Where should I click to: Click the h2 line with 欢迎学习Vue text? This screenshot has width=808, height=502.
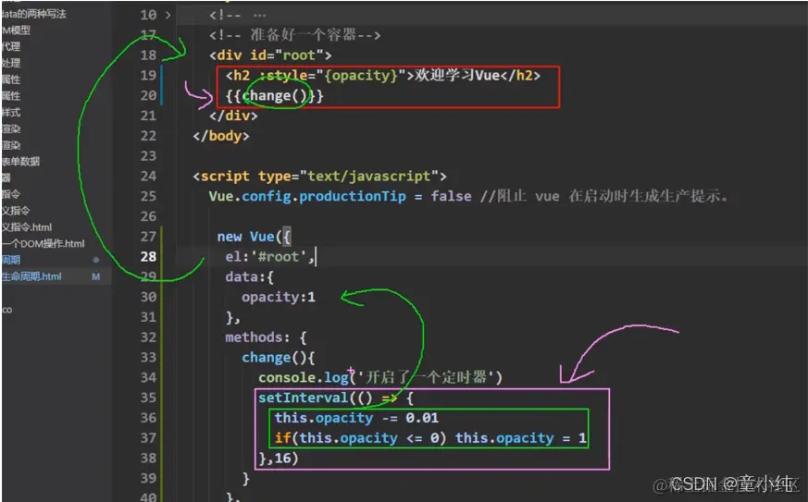coord(383,75)
